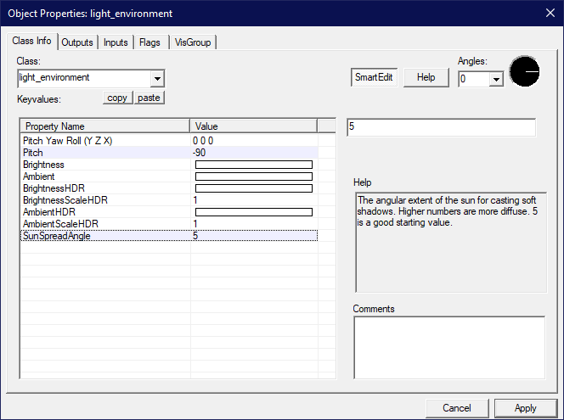This screenshot has width=564, height=420.
Task: Open the Class dropdown list
Action: 157,78
